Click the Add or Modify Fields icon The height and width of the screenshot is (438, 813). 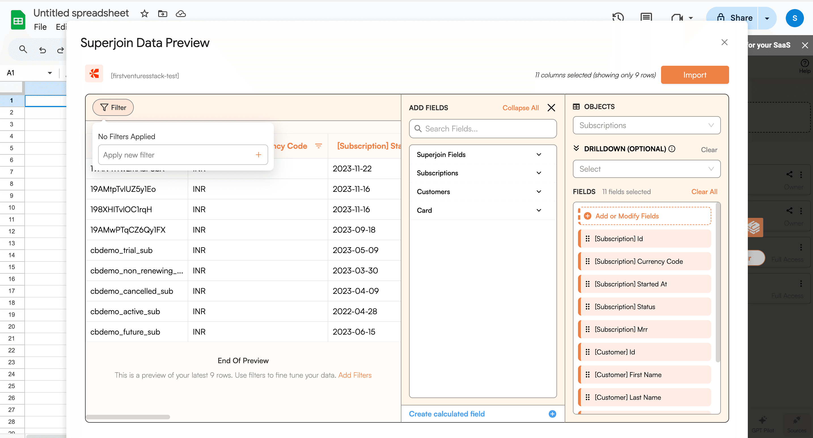pos(587,216)
